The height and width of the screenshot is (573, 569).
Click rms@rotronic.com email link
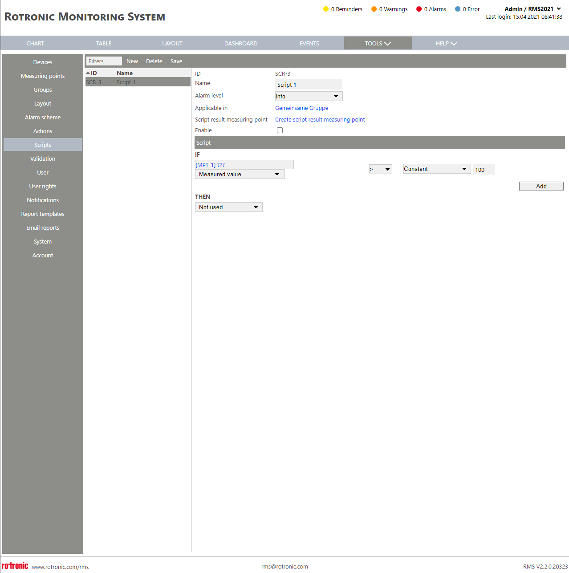point(284,566)
